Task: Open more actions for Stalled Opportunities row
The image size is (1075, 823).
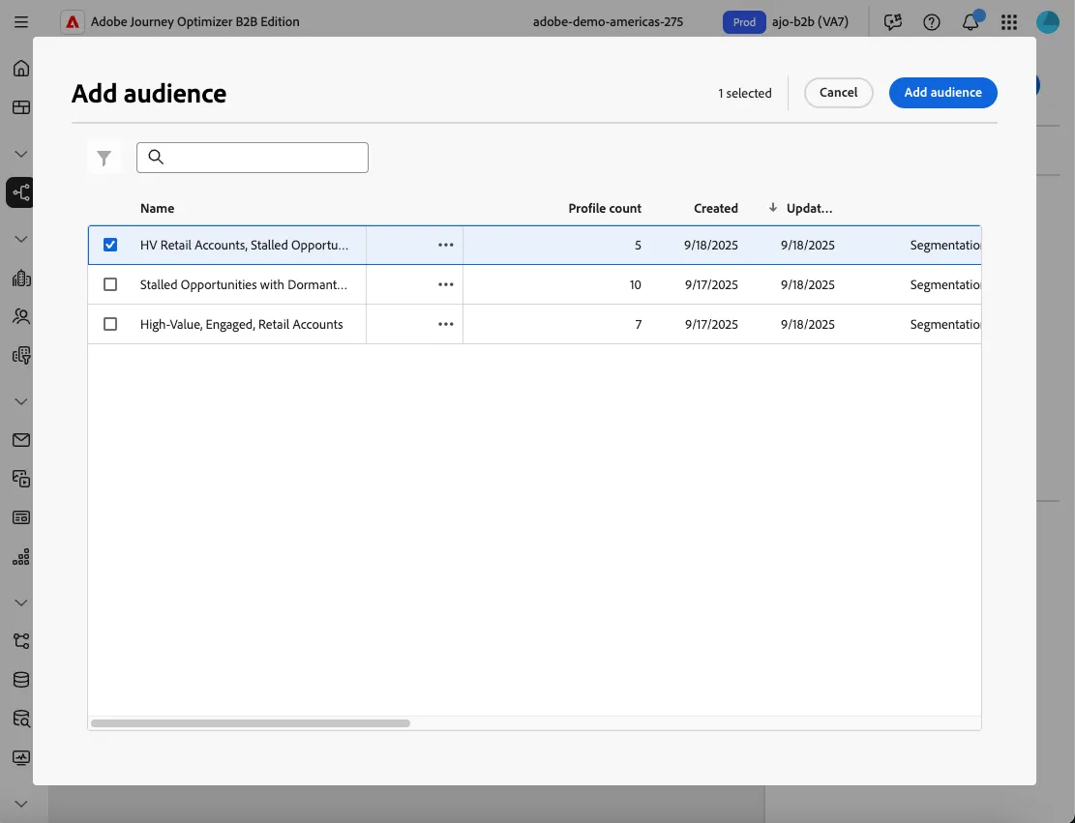Action: [x=446, y=284]
